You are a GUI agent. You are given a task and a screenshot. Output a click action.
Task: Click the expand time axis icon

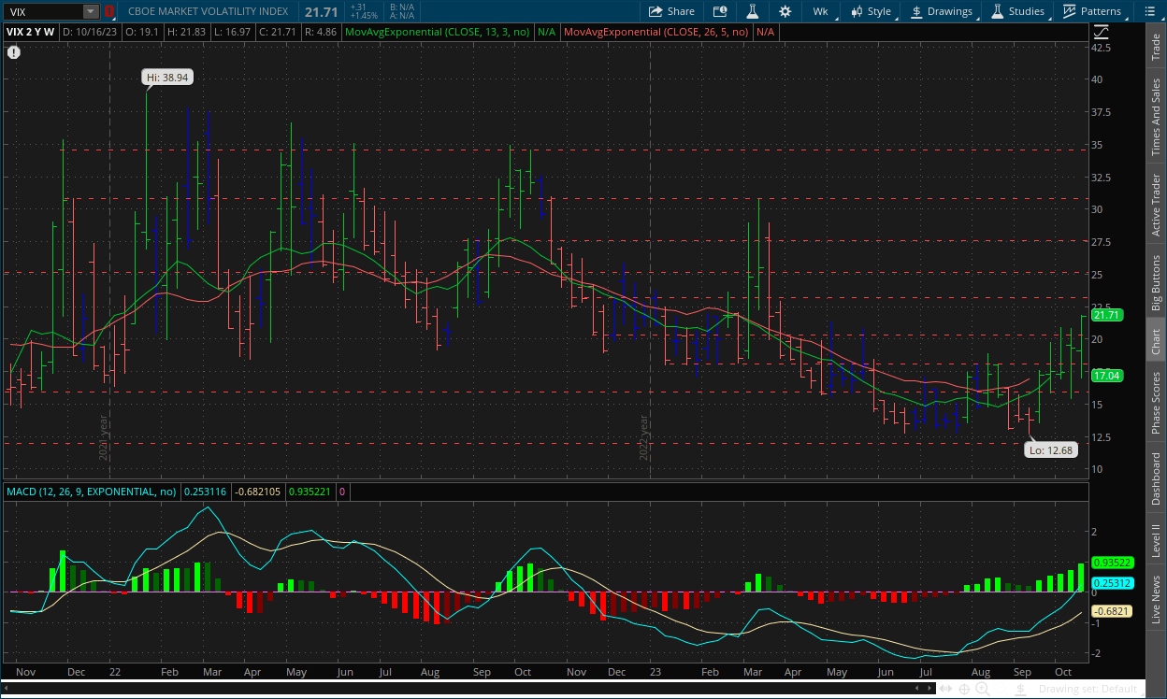point(947,690)
